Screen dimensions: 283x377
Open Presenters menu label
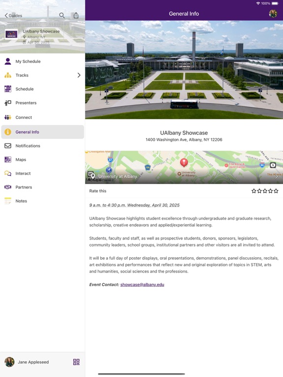(26, 103)
